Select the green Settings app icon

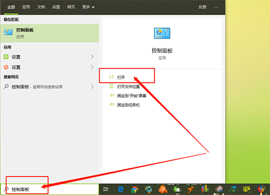click(6, 57)
